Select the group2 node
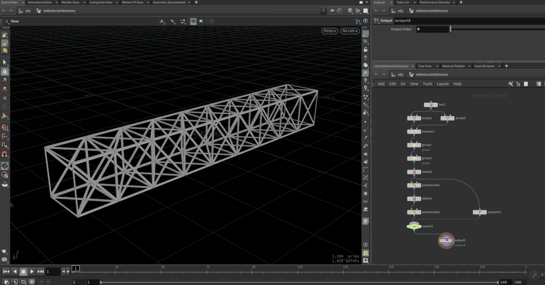Image resolution: width=545 pixels, height=285 pixels. click(x=414, y=158)
